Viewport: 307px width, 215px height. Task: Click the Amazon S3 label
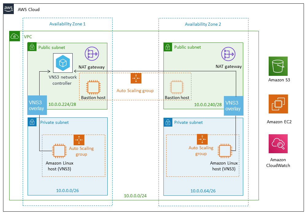pos(279,80)
